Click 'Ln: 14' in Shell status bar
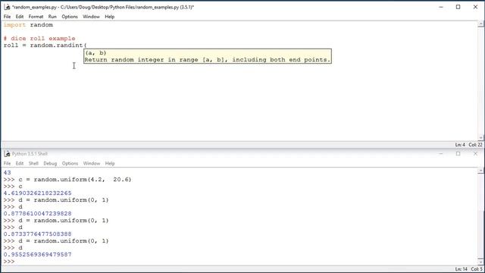This screenshot has height=273, width=485. (x=462, y=269)
